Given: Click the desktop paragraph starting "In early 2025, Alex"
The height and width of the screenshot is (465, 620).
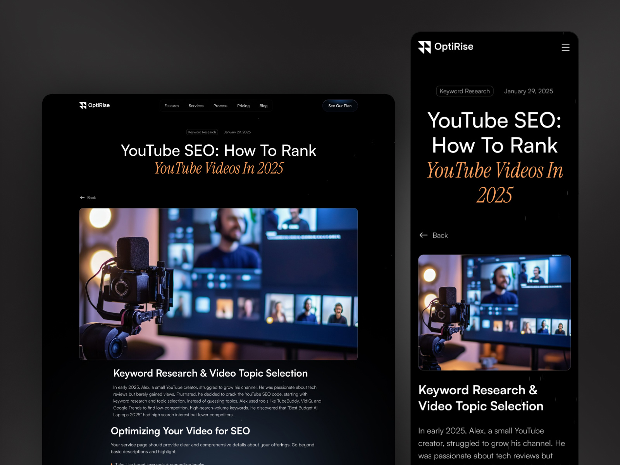Looking at the screenshot, I should click(217, 401).
